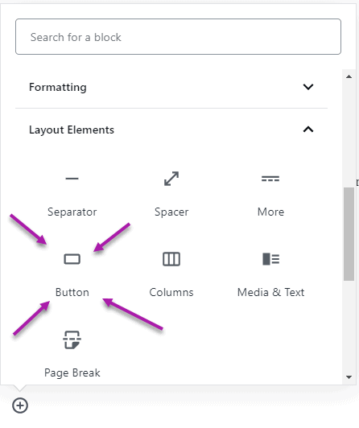The height and width of the screenshot is (428, 359).
Task: Click the vertical scrollbar thumb
Action: [349, 234]
